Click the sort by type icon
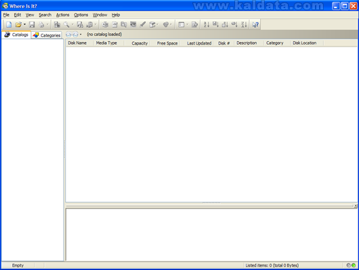This screenshot has width=359, height=270. 215,24
